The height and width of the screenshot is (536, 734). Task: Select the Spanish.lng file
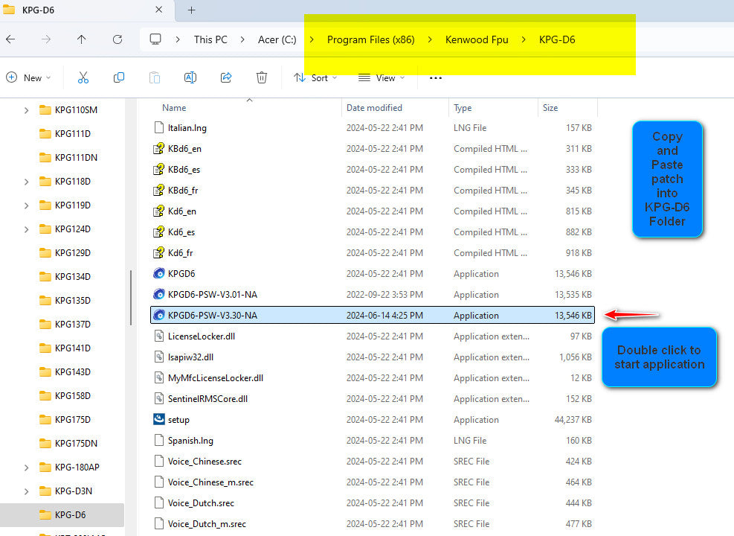(190, 441)
